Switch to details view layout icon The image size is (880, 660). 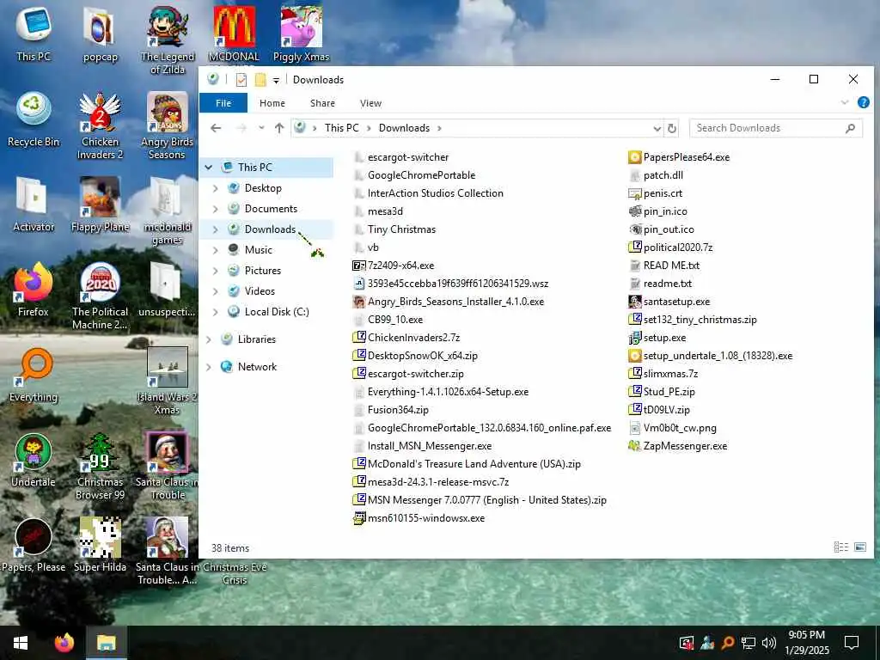pos(840,547)
